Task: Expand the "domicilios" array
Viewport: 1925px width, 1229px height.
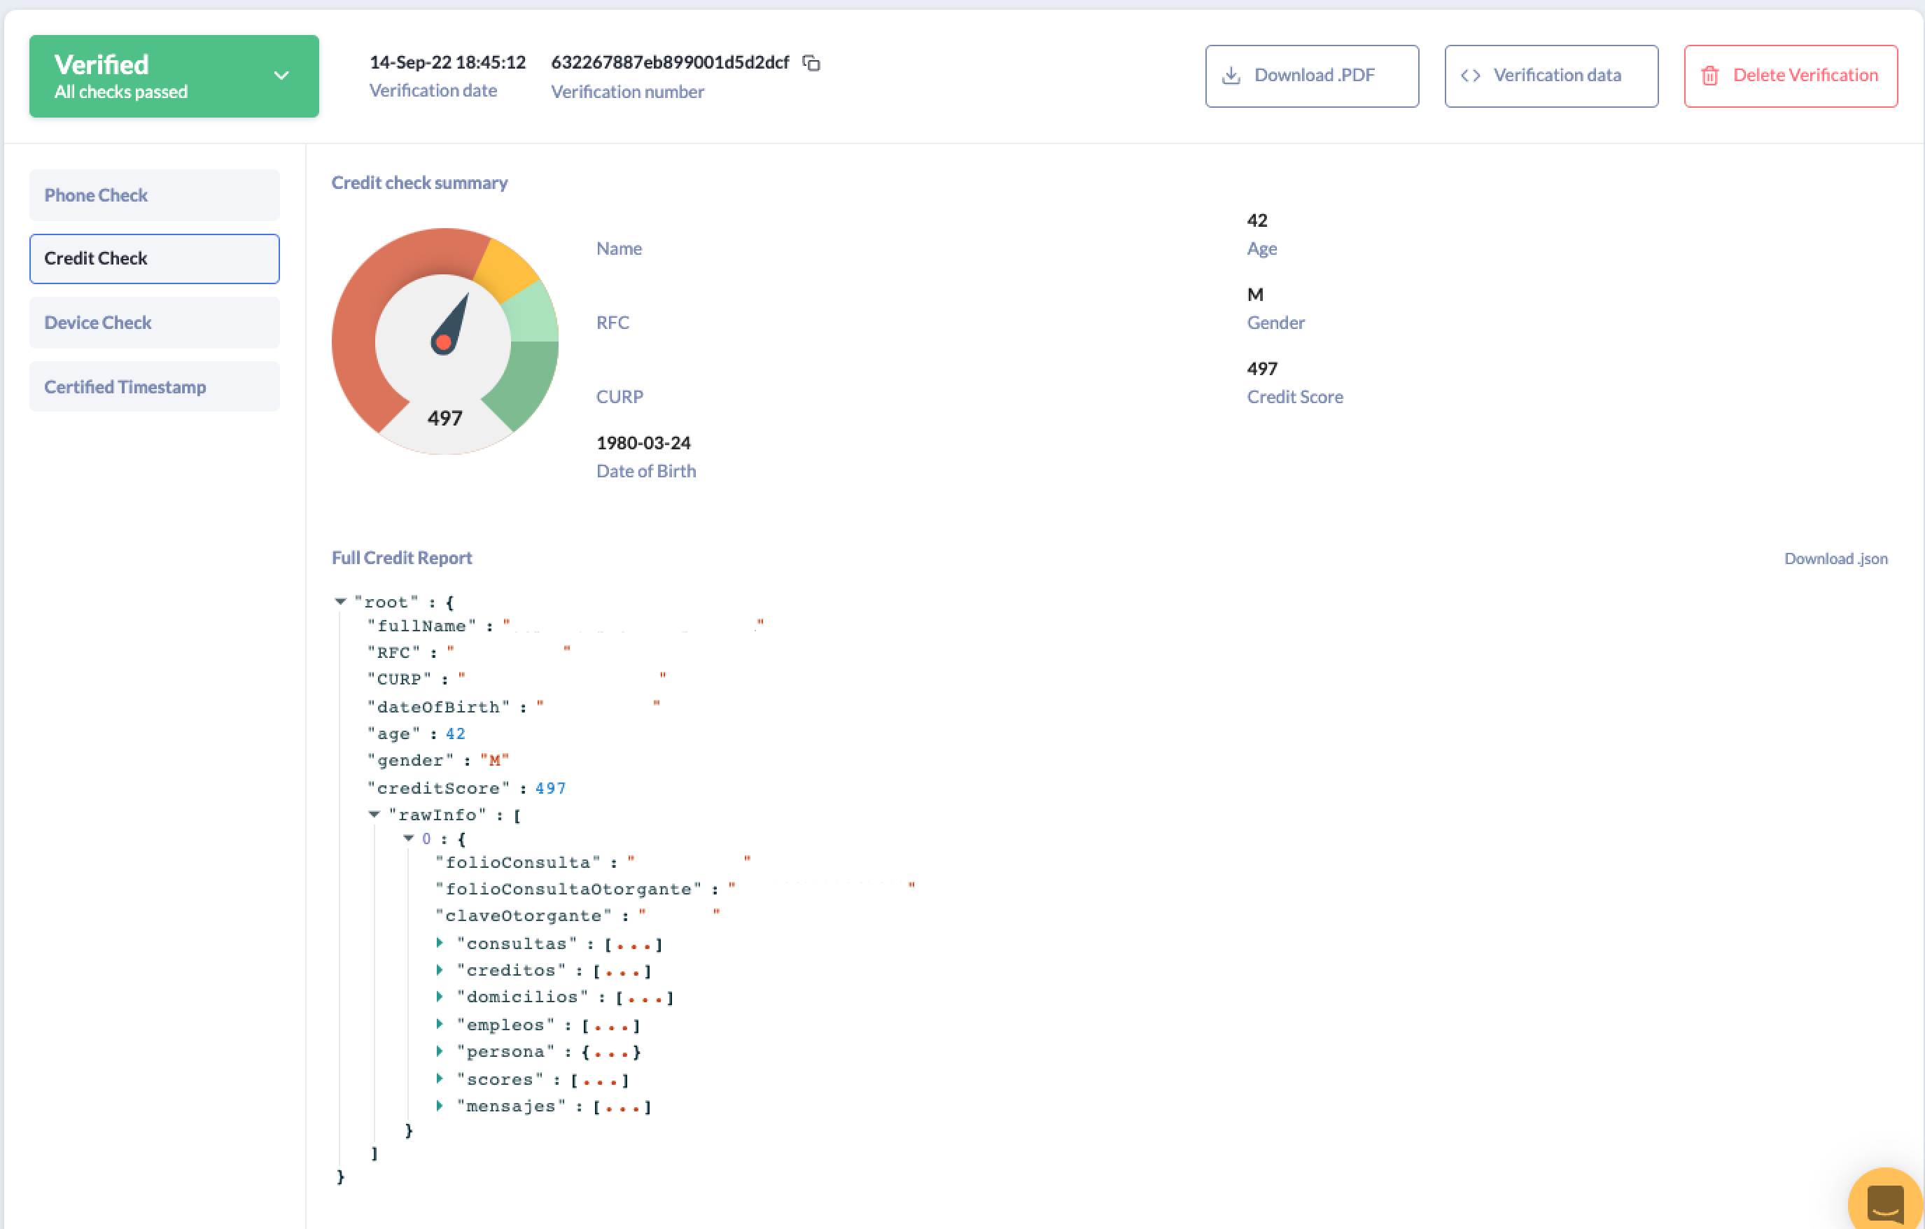Action: pos(440,997)
